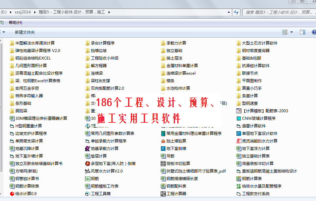Click the refresh button beside address bar
The height and width of the screenshot is (201, 316).
236,12
